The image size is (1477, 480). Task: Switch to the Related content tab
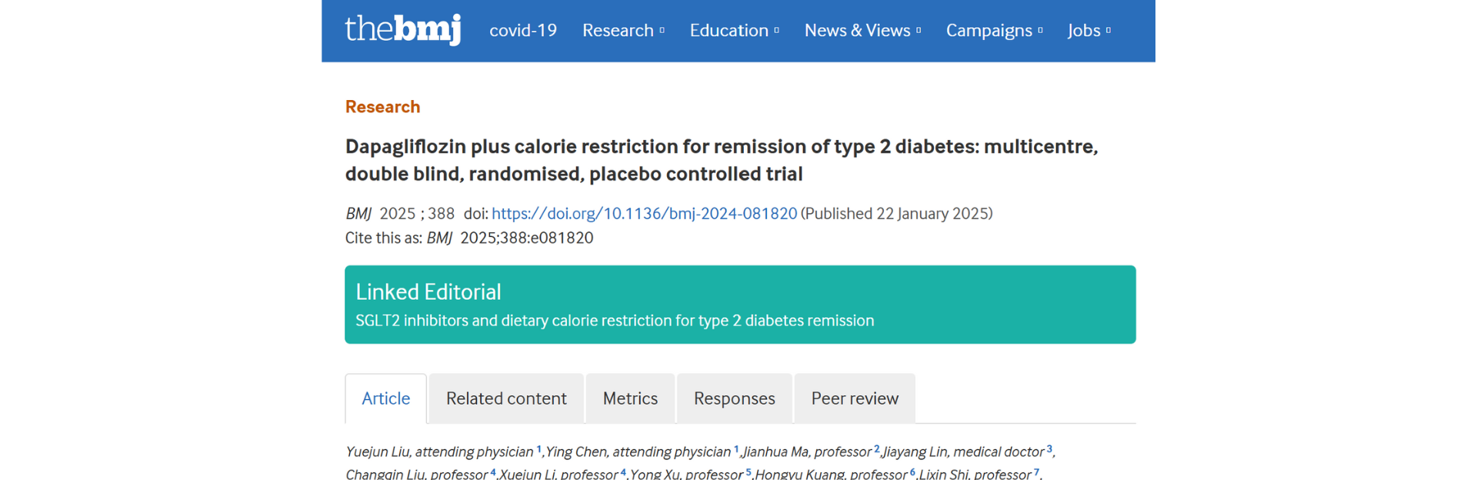coord(506,398)
